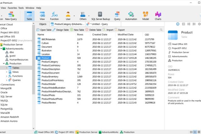Click the Production Server connection icon

1,45
